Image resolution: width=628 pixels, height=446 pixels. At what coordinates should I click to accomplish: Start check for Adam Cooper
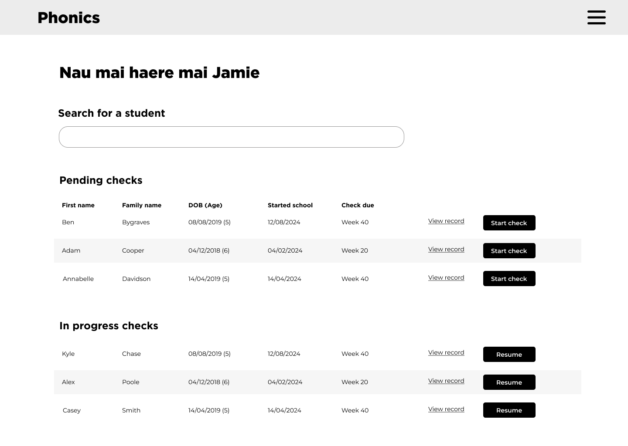(x=509, y=251)
